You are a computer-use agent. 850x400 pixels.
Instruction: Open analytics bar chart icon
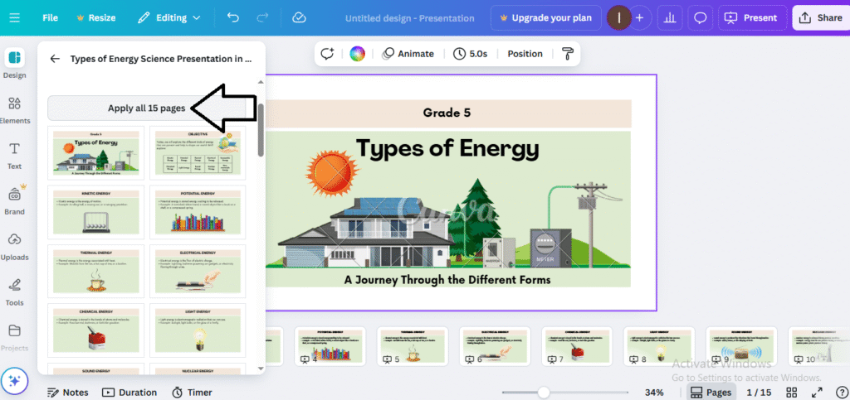pyautogui.click(x=671, y=17)
